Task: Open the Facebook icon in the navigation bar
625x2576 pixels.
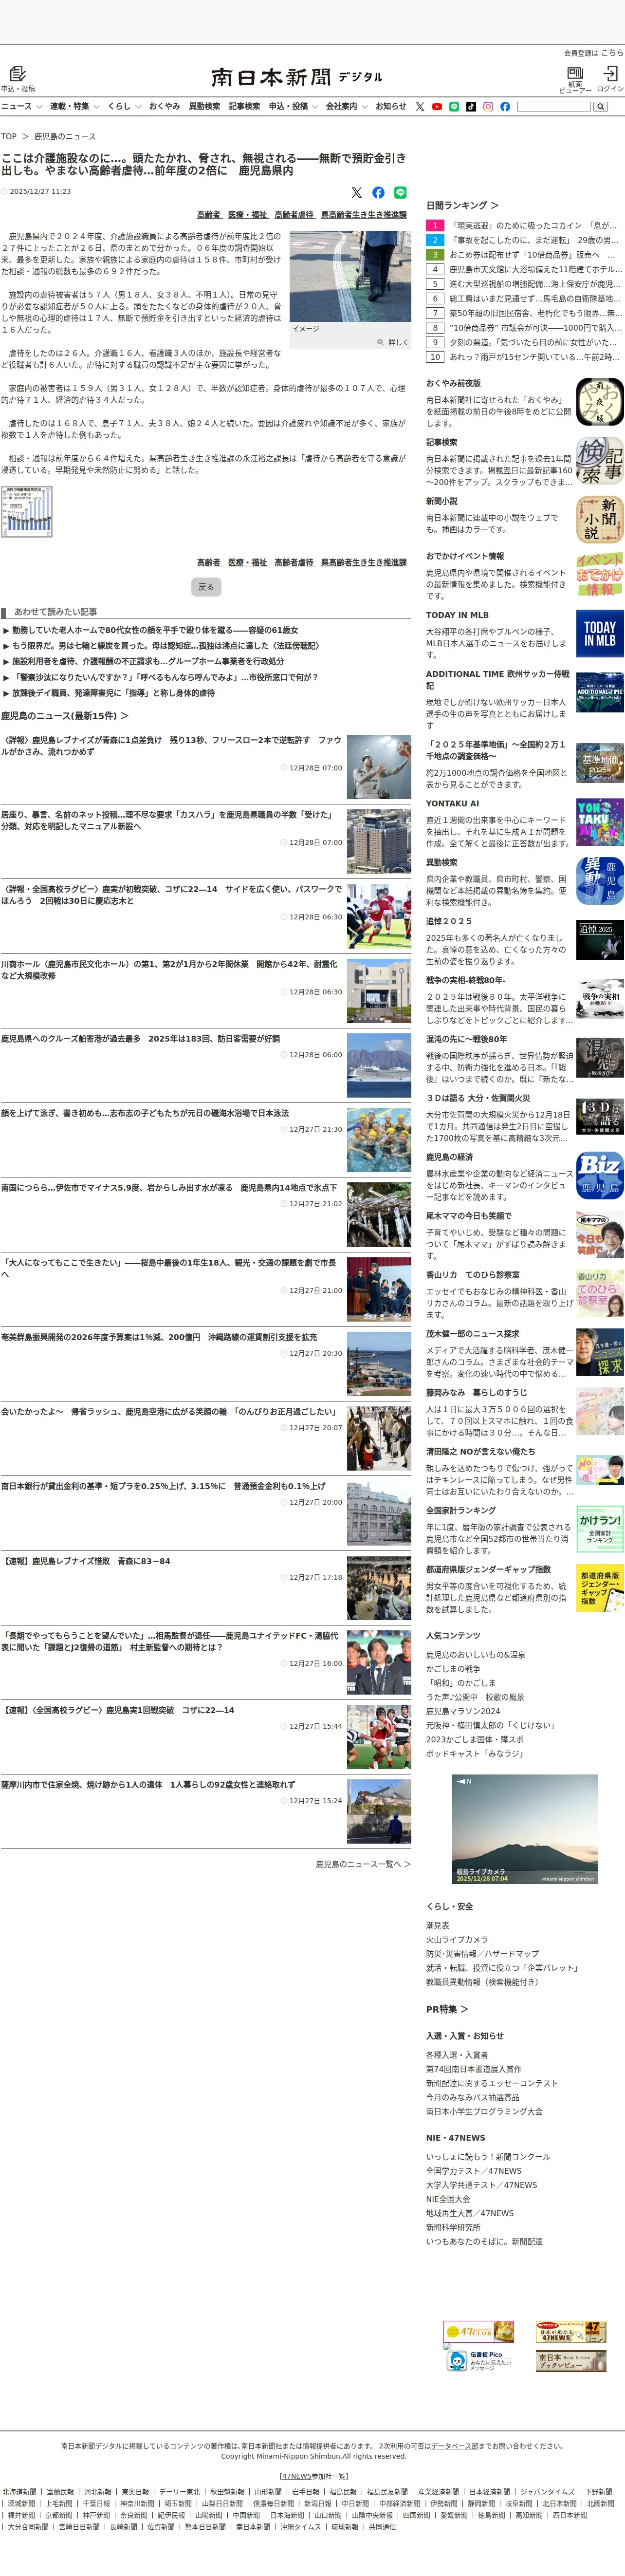Action: pyautogui.click(x=505, y=106)
